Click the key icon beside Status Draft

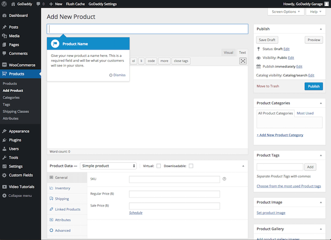coord(259,49)
